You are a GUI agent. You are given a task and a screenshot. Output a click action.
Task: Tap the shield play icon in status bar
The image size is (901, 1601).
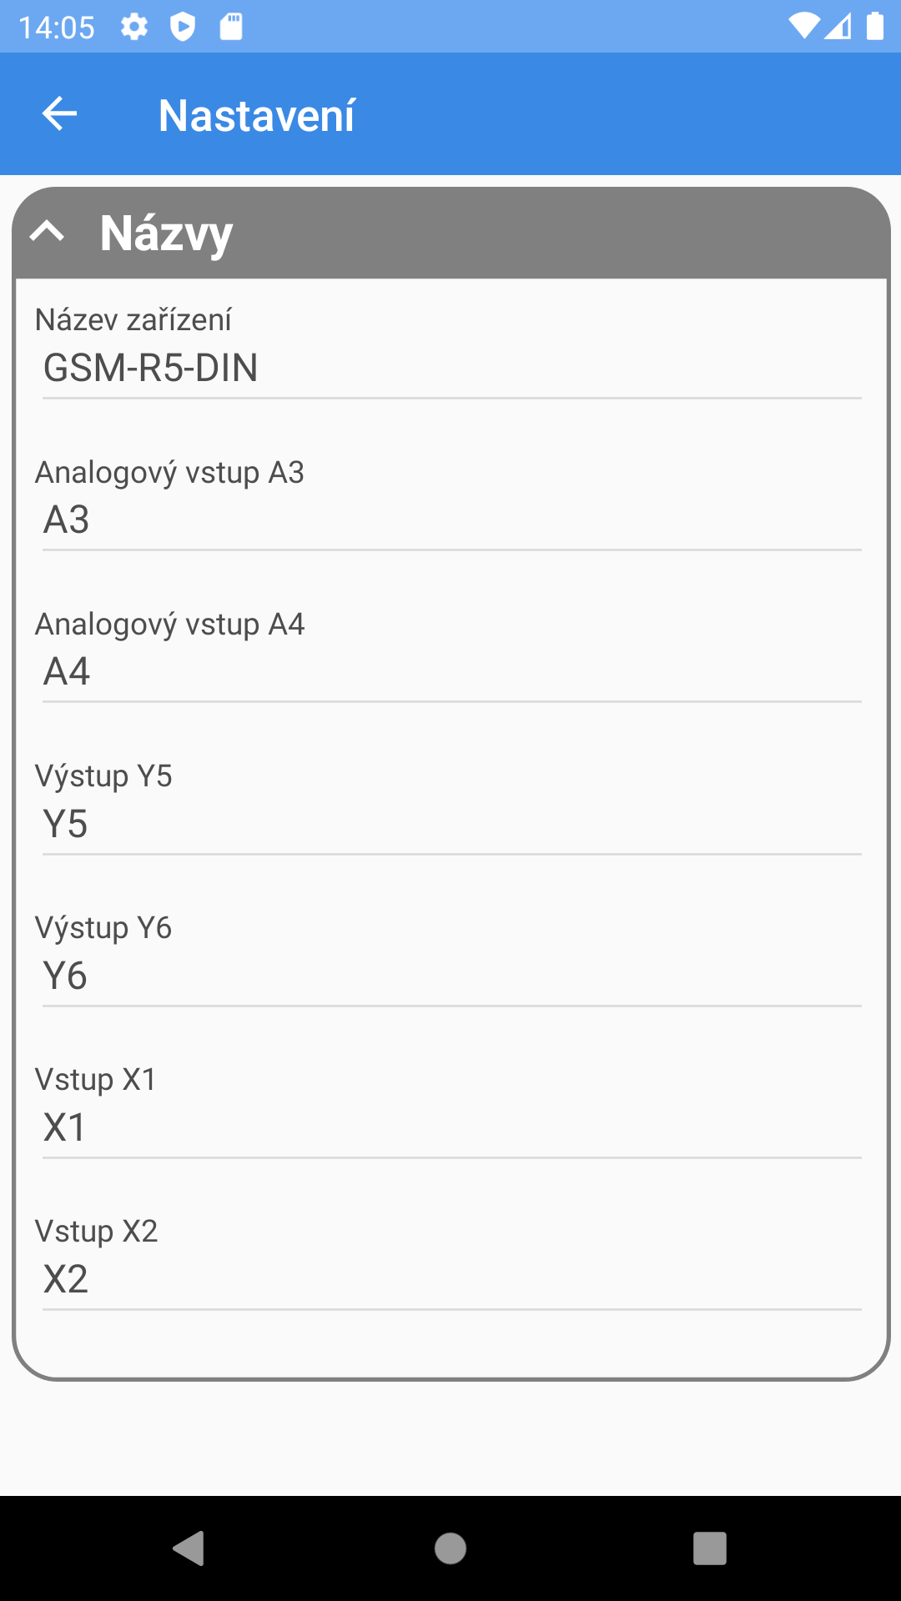pos(183,27)
